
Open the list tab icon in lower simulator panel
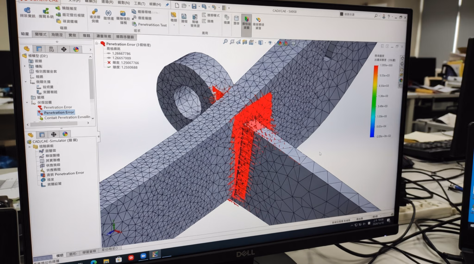pyautogui.click(x=42, y=135)
